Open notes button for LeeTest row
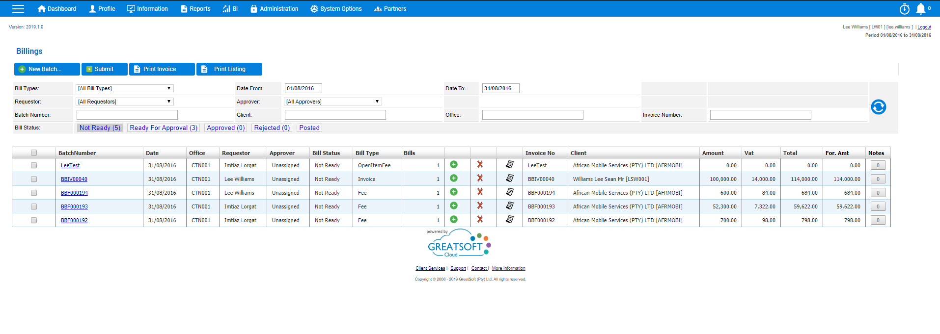Screen dimensions: 940x334 click(x=878, y=165)
